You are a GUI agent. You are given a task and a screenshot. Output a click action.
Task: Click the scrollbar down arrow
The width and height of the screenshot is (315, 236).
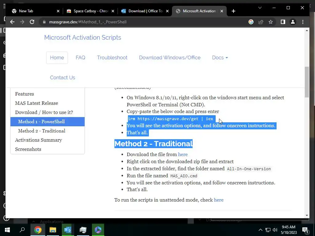point(307,215)
